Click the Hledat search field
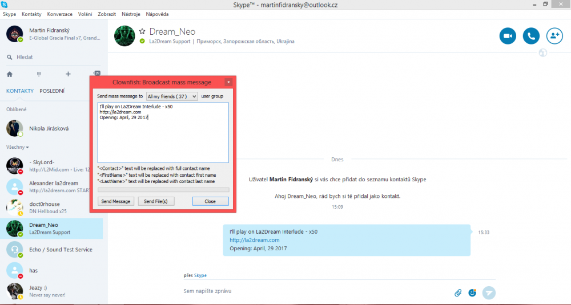The height and width of the screenshot is (305, 571). pyautogui.click(x=51, y=57)
